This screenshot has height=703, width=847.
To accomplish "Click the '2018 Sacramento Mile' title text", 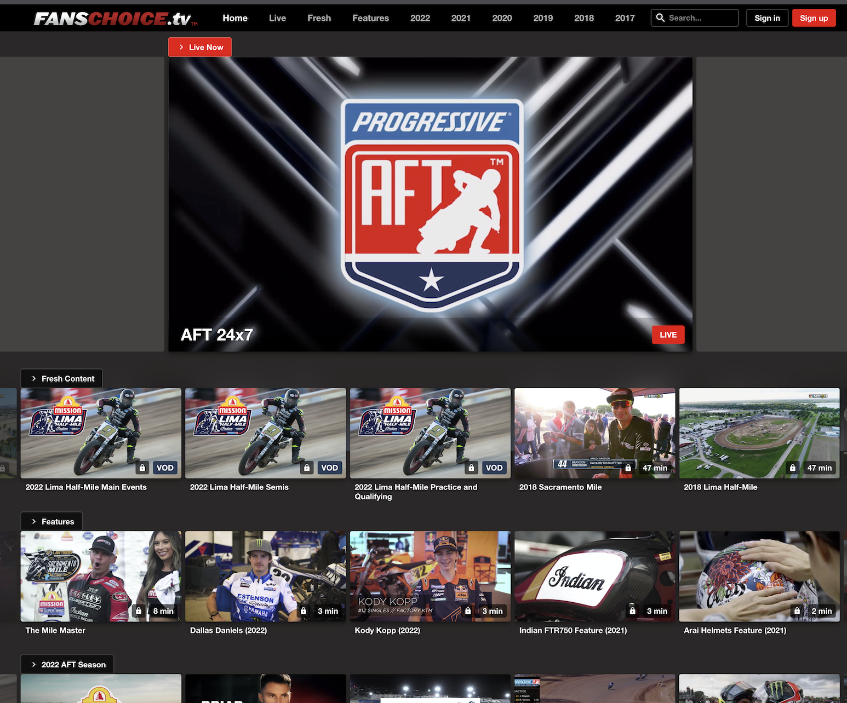I will [x=560, y=487].
